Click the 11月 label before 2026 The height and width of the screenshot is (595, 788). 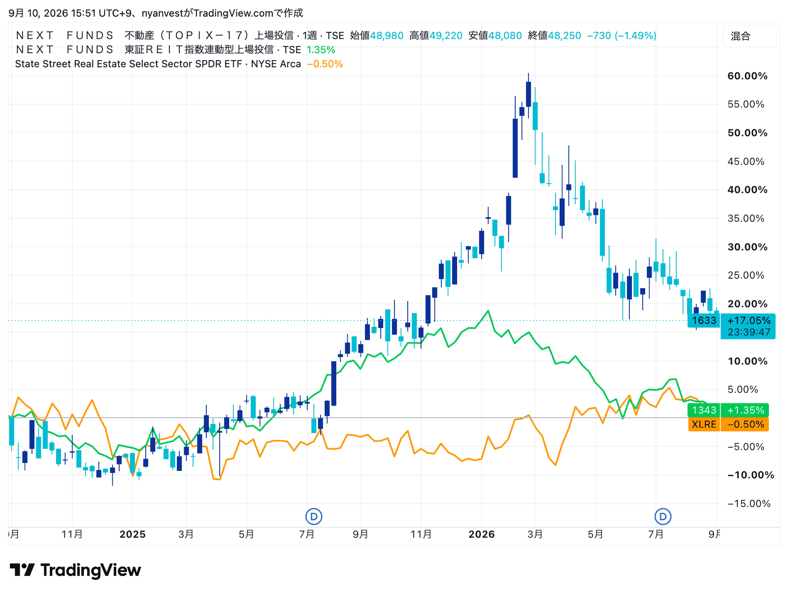tap(421, 534)
